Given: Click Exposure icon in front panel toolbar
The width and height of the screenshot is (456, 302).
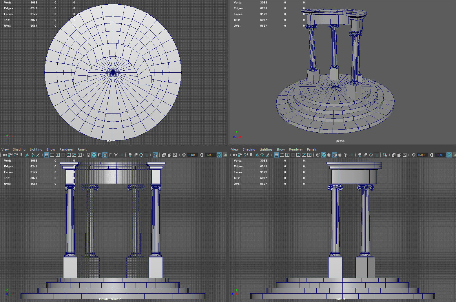Looking at the screenshot, I should click(x=184, y=155).
